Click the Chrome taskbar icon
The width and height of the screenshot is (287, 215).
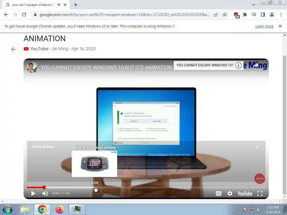tap(42, 209)
